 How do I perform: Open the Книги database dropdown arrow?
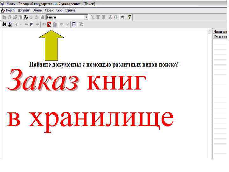tap(86, 17)
